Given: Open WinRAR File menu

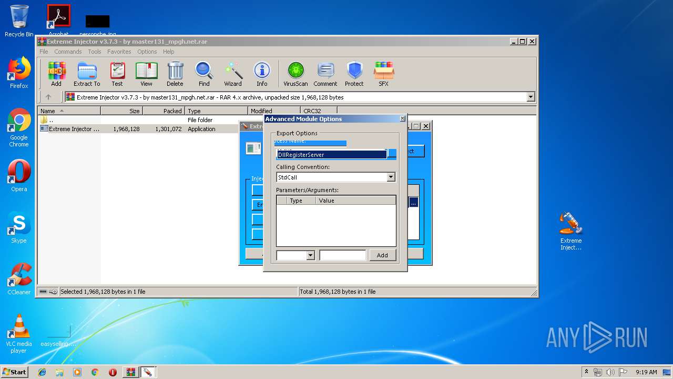Looking at the screenshot, I should coord(44,52).
